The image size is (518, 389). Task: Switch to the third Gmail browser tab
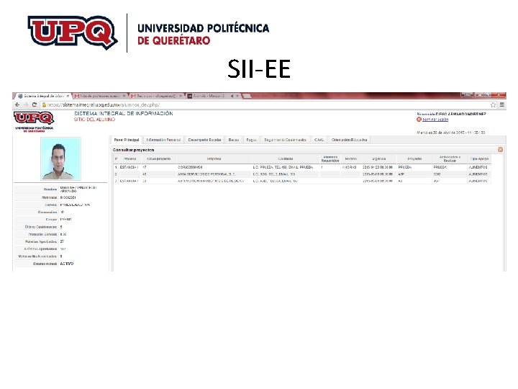[x=156, y=96]
